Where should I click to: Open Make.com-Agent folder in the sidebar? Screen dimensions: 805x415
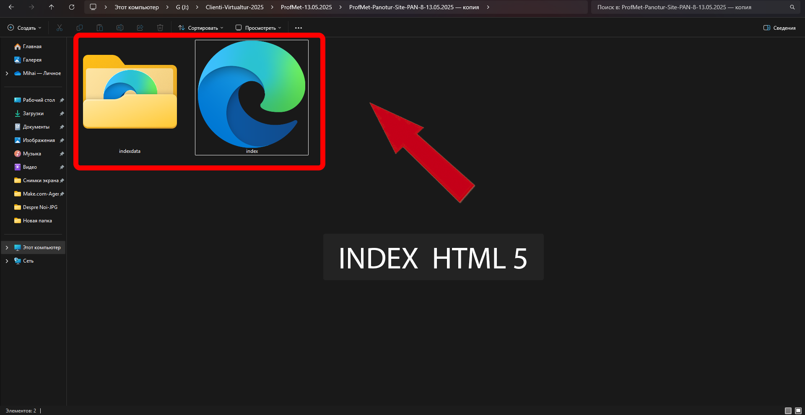(x=36, y=194)
